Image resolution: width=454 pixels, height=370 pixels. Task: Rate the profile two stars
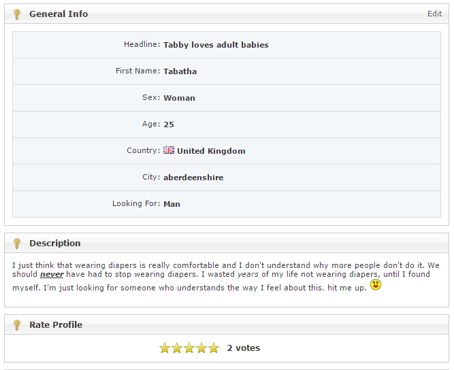click(x=177, y=348)
